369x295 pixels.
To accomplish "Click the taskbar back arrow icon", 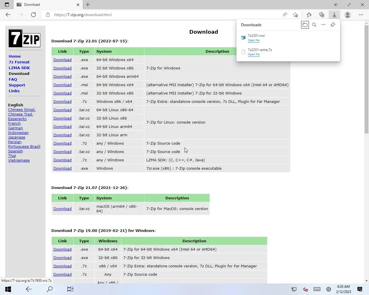I will pyautogui.click(x=29, y=289).
